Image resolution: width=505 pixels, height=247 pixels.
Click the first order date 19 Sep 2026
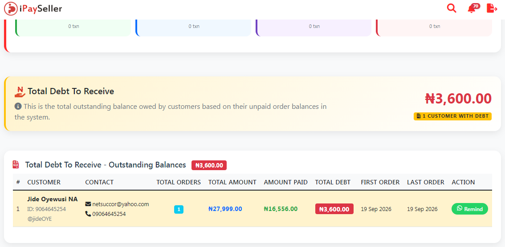pyautogui.click(x=376, y=209)
